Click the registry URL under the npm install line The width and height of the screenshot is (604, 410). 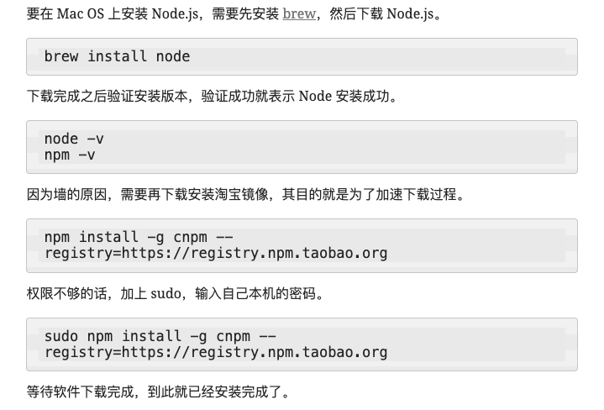[x=216, y=253]
